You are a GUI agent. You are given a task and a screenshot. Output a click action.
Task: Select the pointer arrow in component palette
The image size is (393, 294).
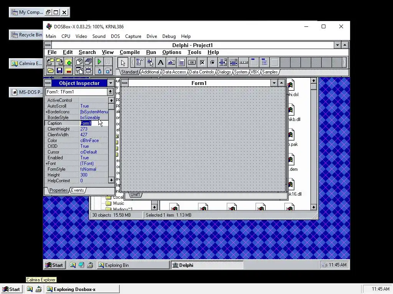click(x=123, y=62)
